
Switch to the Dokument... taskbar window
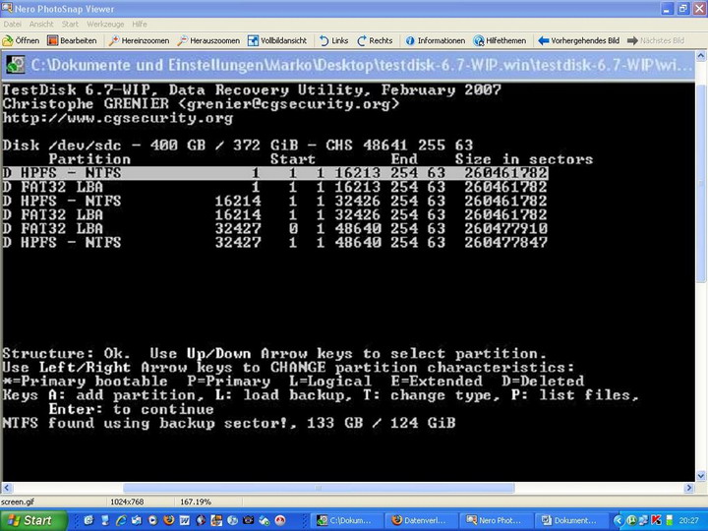pyautogui.click(x=571, y=520)
